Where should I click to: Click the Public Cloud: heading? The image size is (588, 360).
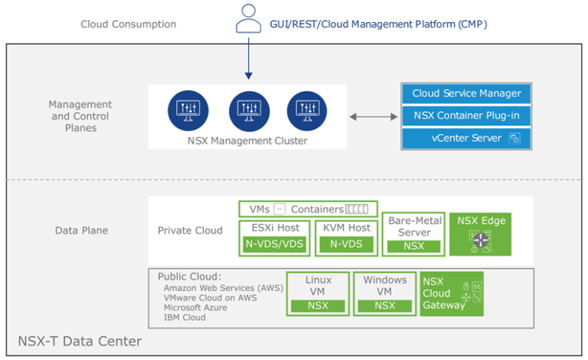coord(189,277)
